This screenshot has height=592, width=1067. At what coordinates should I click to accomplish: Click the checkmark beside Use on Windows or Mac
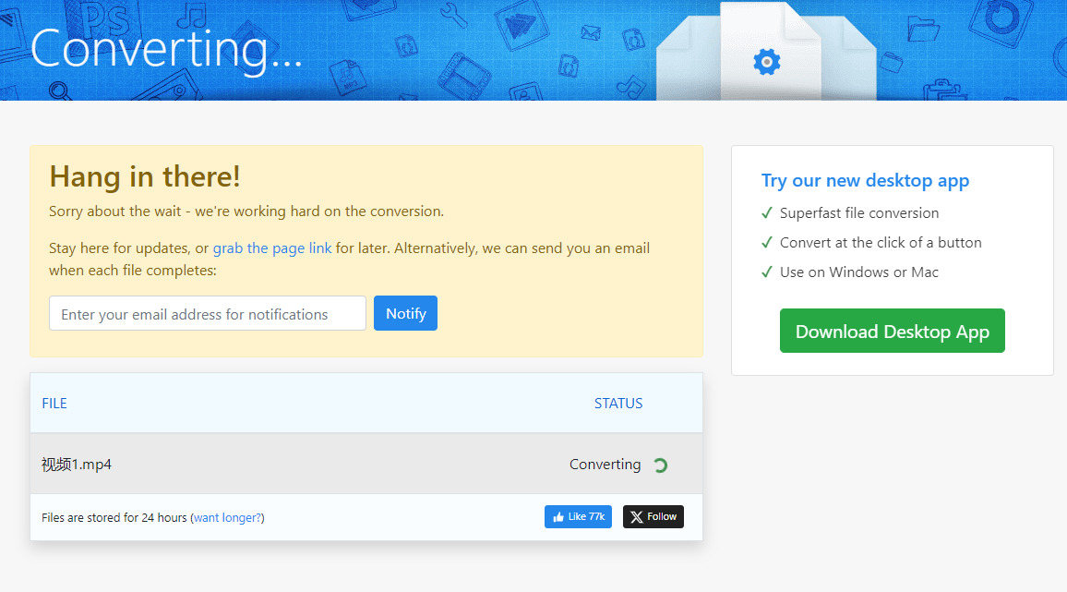(767, 272)
